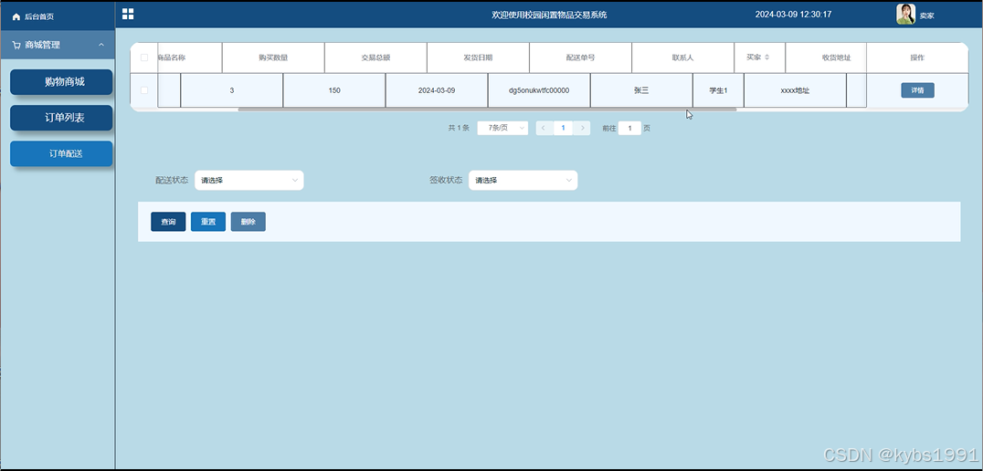Click the 配送单号 column header
The width and height of the screenshot is (983, 471).
pos(580,58)
